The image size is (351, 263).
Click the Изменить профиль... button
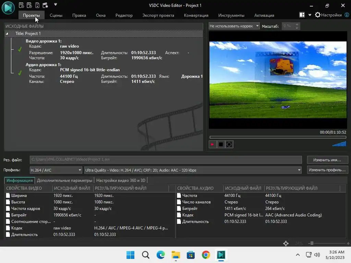[327, 170]
